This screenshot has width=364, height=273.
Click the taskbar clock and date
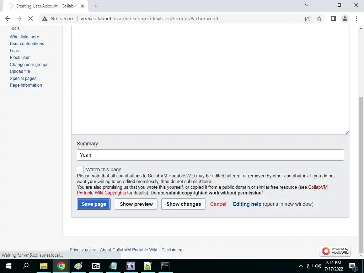pyautogui.click(x=333, y=266)
